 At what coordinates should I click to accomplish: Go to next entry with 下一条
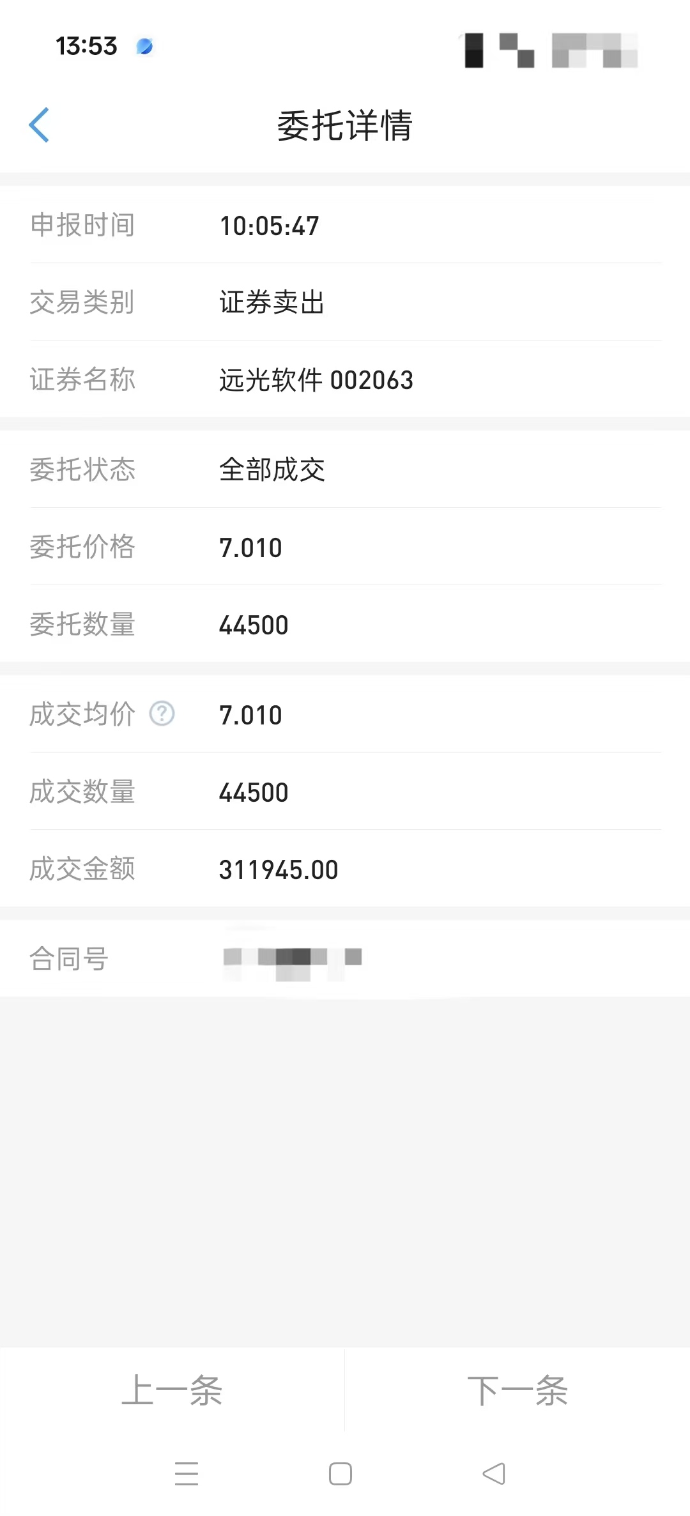517,1391
